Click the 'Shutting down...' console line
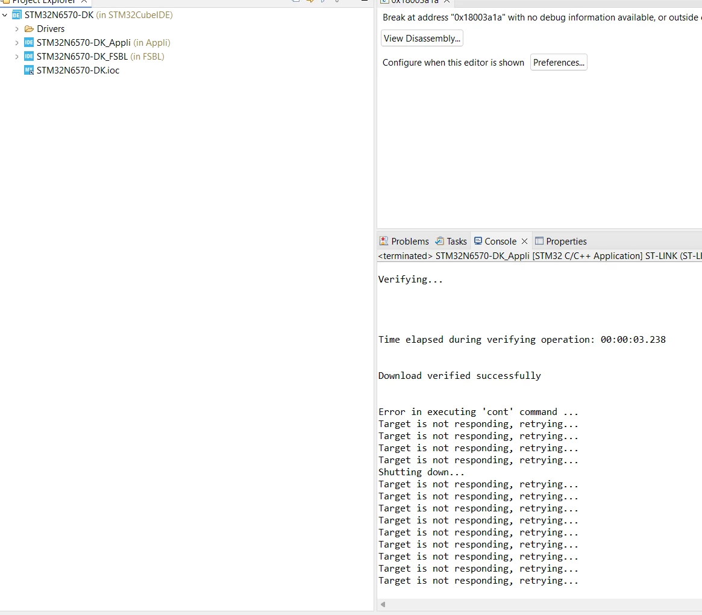The image size is (702, 615). point(421,472)
